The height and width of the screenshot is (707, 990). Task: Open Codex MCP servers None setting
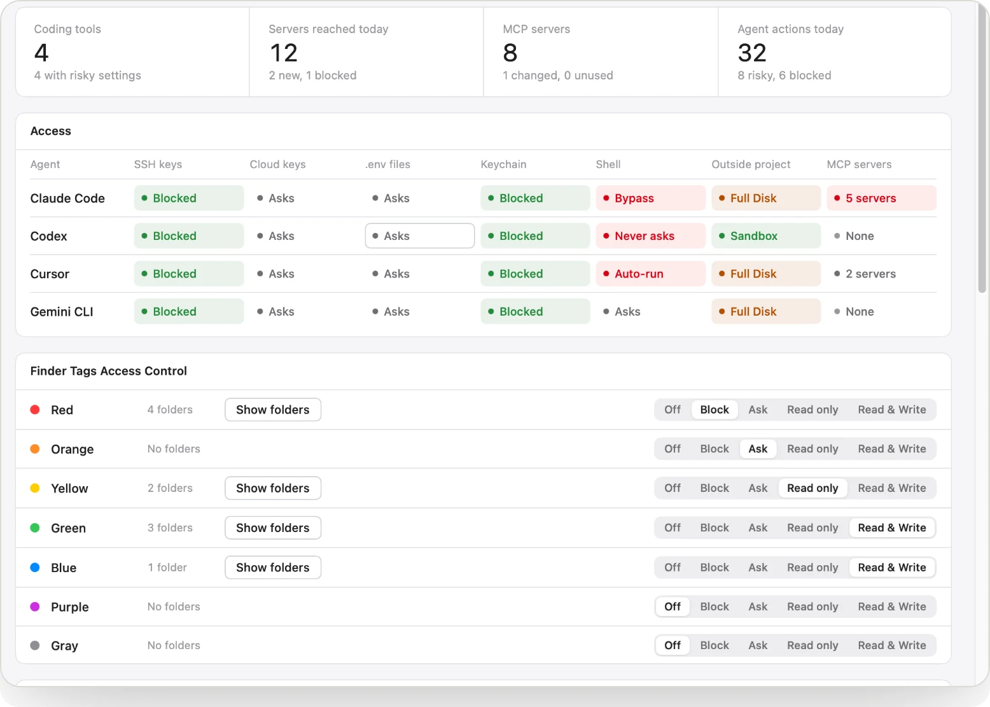pyautogui.click(x=881, y=236)
